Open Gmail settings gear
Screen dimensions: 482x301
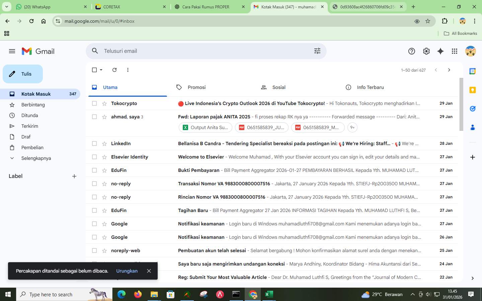pos(426,51)
